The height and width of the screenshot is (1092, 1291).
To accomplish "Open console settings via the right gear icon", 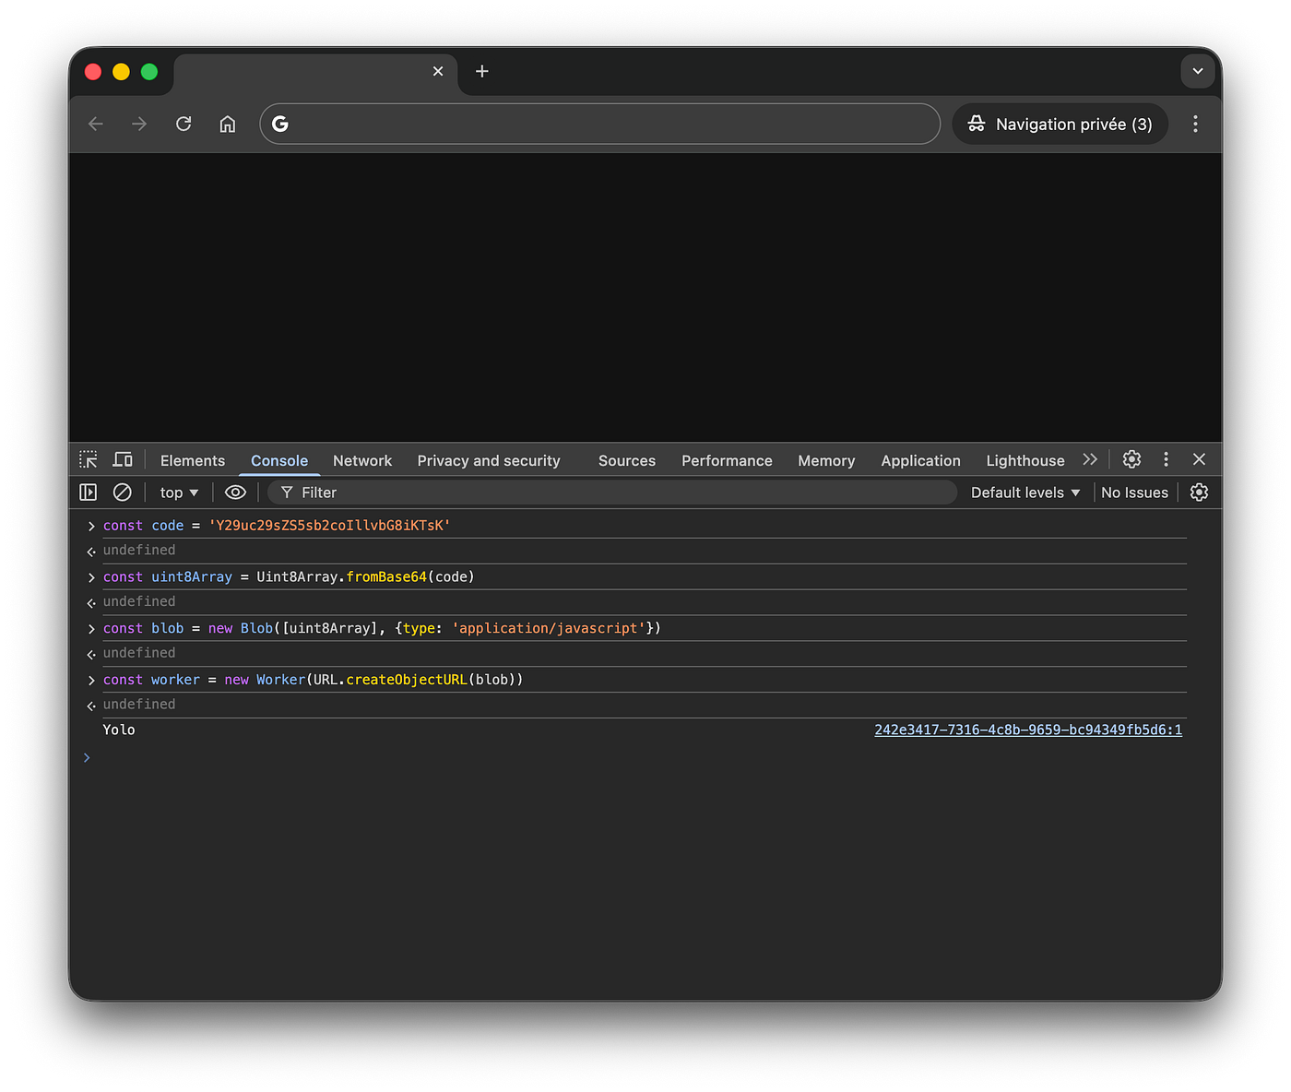I will (x=1199, y=492).
